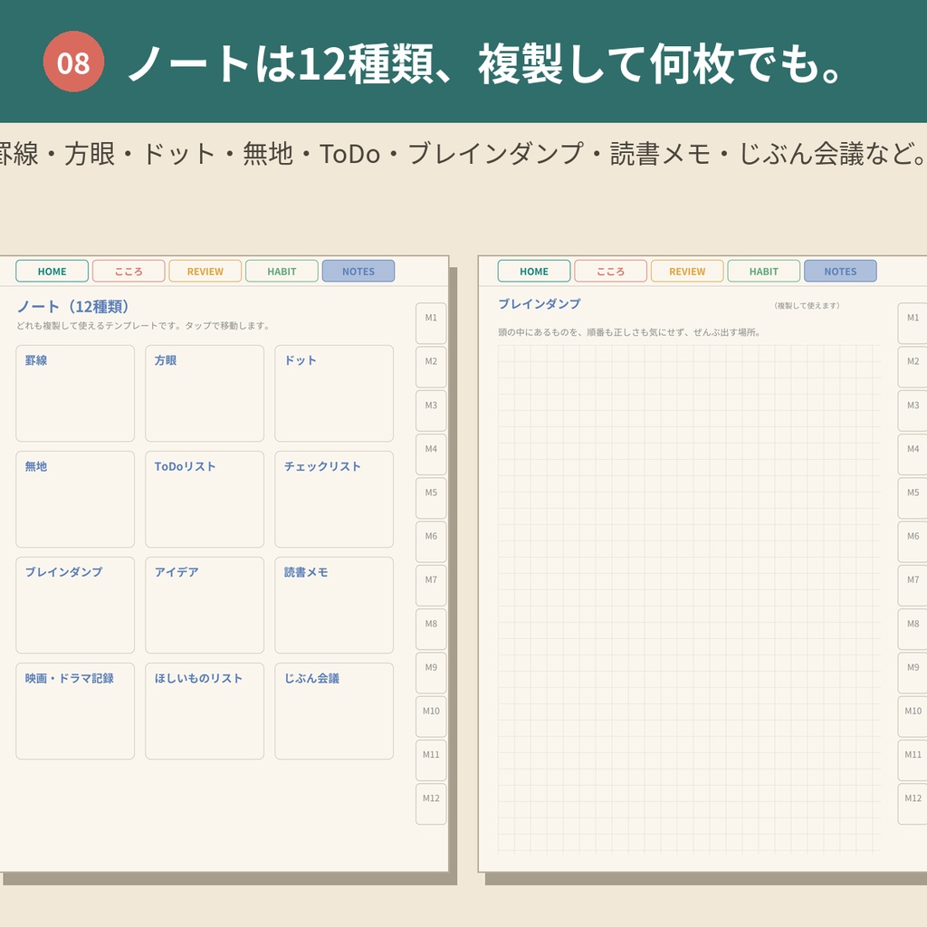The image size is (927, 927).
Task: Jump to M6 side tab, right page
Action: [913, 541]
